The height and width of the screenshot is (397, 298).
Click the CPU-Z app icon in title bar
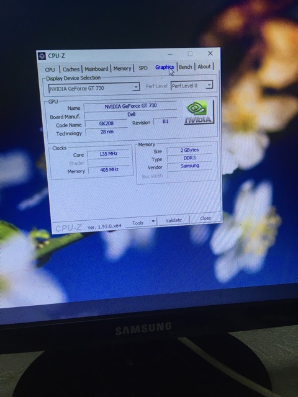(42, 56)
